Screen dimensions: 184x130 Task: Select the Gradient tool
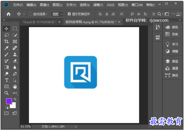[7, 67]
